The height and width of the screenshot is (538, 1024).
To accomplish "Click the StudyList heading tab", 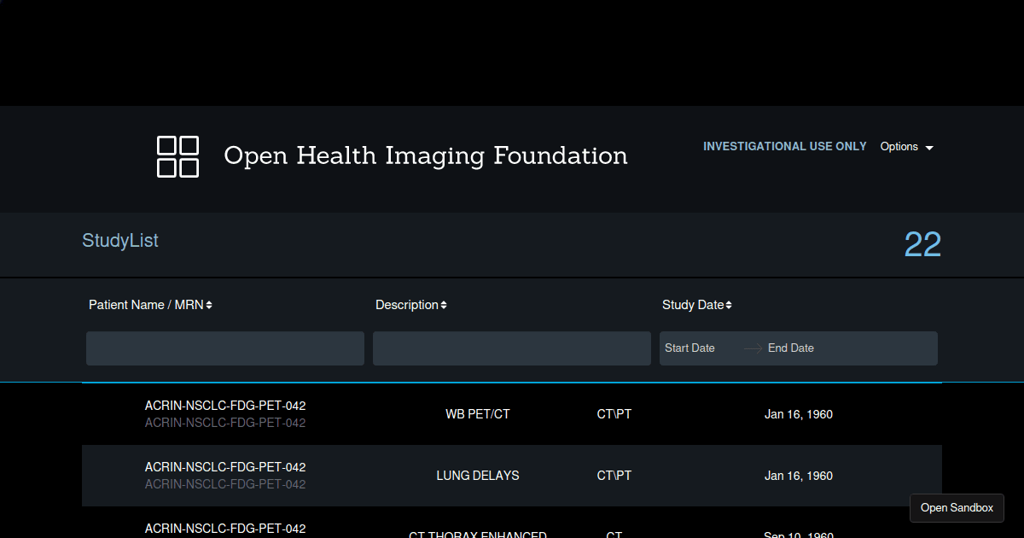I will 120,241.
